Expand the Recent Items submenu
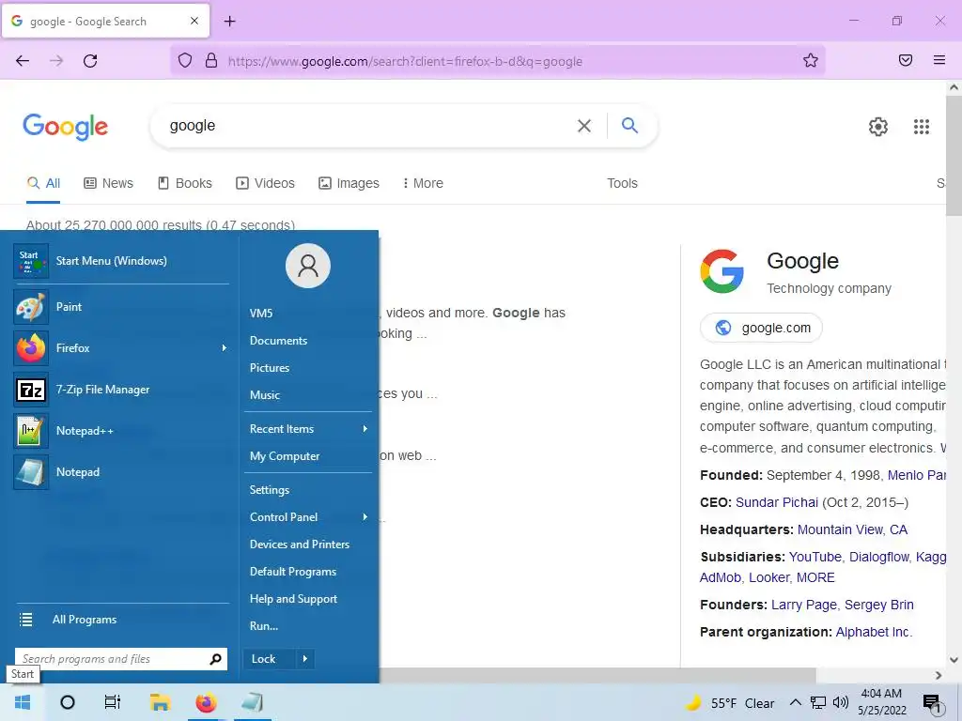 [x=365, y=428]
